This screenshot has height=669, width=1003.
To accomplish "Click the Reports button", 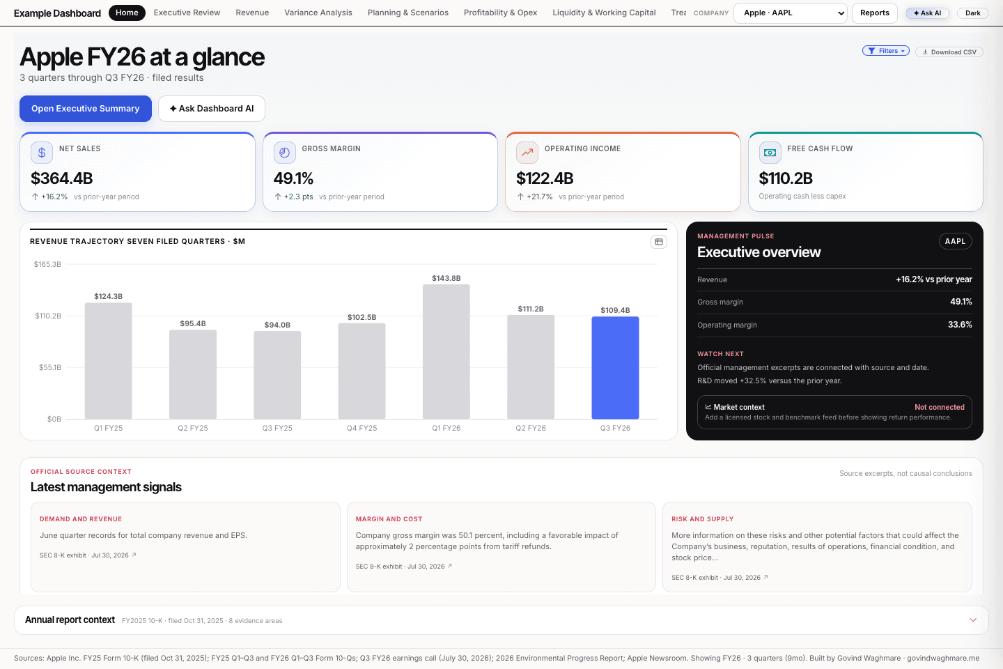I will coord(875,13).
